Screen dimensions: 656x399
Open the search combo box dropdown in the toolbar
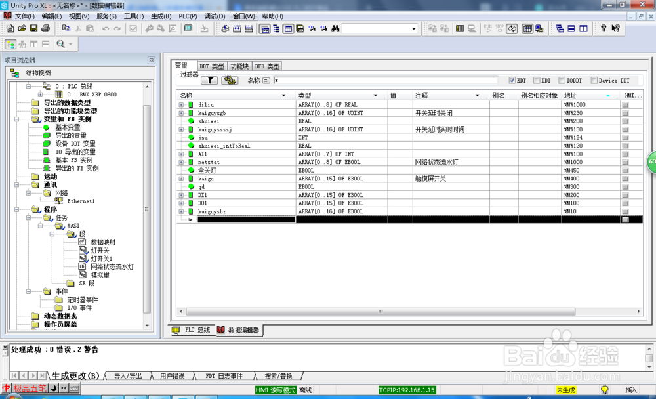[414, 28]
